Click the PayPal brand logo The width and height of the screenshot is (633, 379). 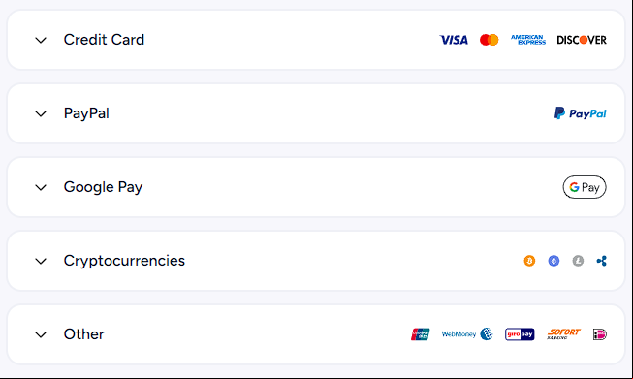pos(580,113)
